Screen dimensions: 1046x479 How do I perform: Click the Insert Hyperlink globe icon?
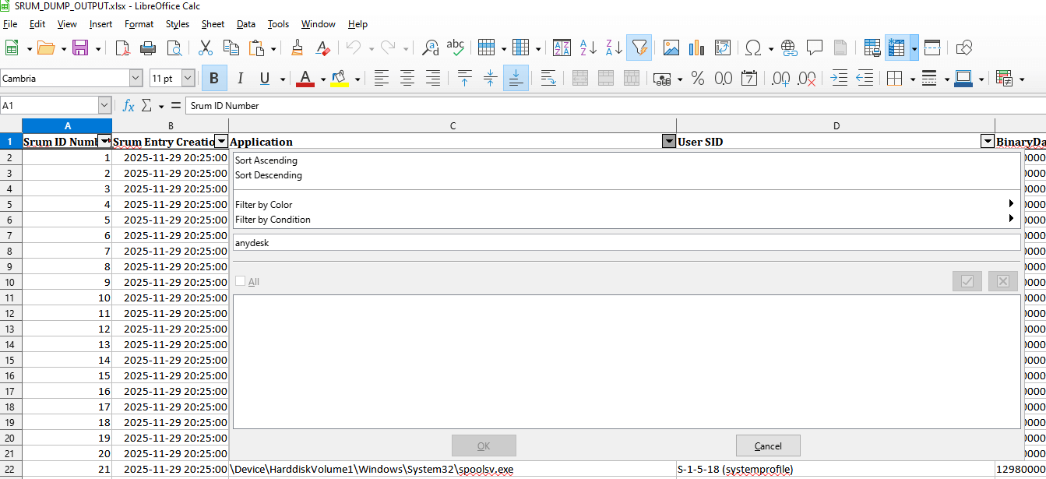790,48
